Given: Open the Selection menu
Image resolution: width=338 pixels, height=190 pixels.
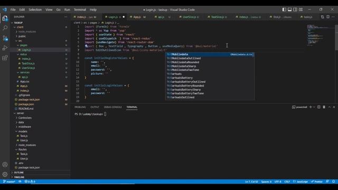Looking at the screenshot, I should [x=35, y=9].
